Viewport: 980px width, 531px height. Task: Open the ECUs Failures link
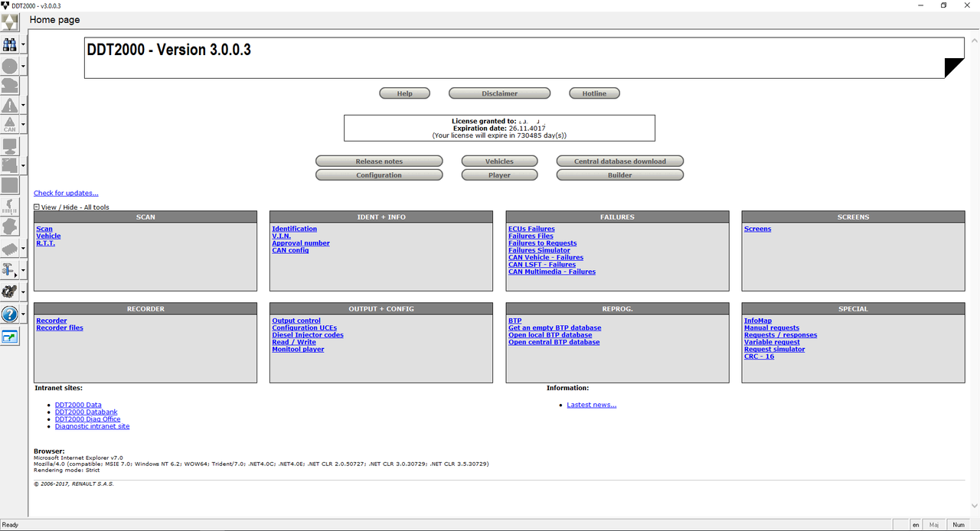pos(531,229)
